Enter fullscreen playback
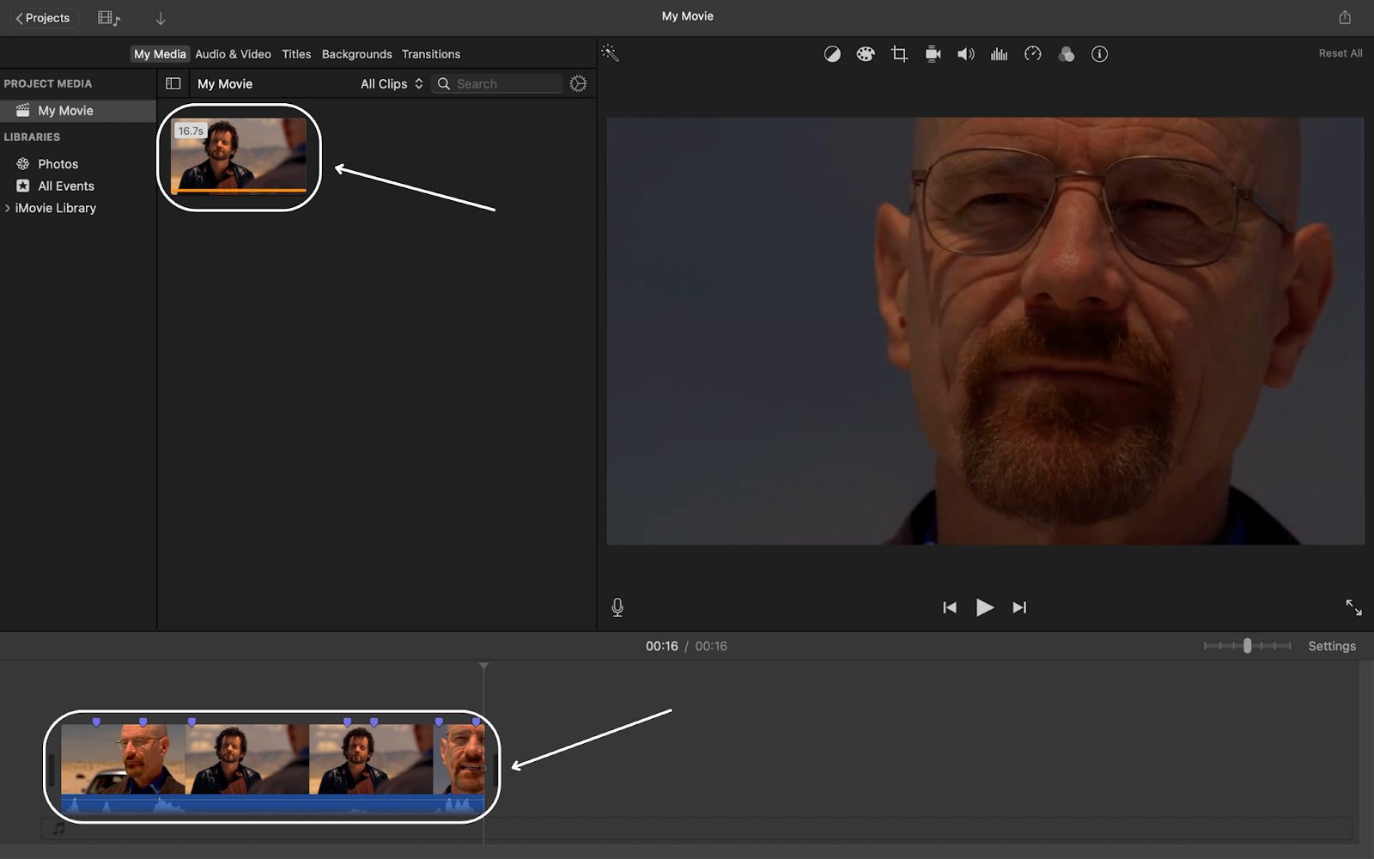 click(x=1353, y=607)
